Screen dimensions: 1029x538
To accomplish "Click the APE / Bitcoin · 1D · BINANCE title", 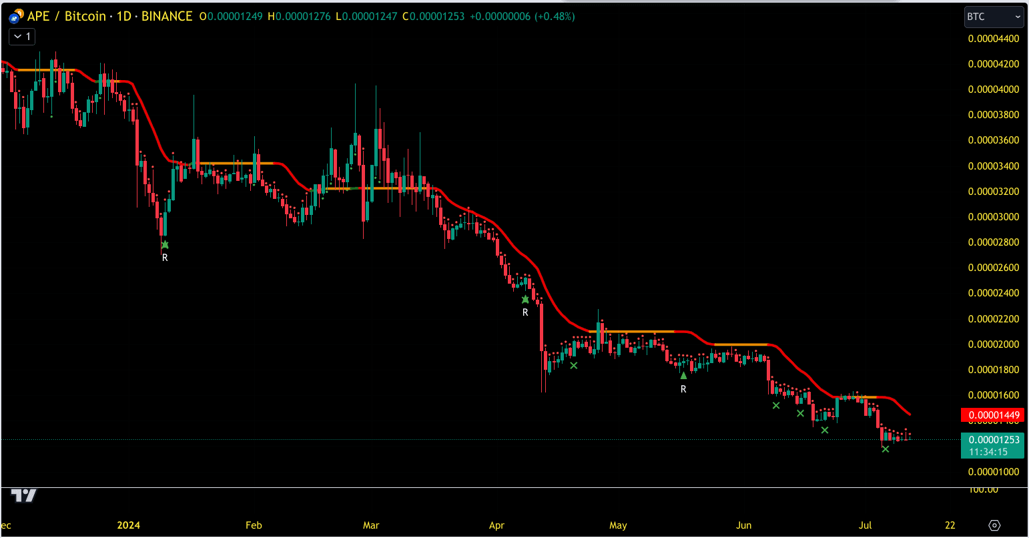I will [110, 16].
